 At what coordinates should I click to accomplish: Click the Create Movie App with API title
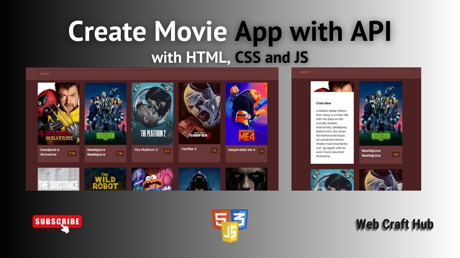point(230,32)
